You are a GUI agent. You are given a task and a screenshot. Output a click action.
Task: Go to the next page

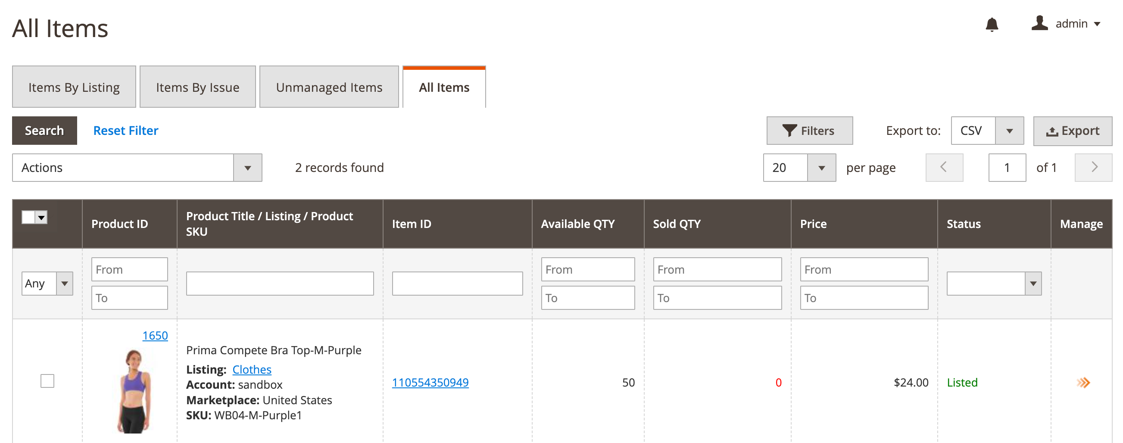[1094, 168]
